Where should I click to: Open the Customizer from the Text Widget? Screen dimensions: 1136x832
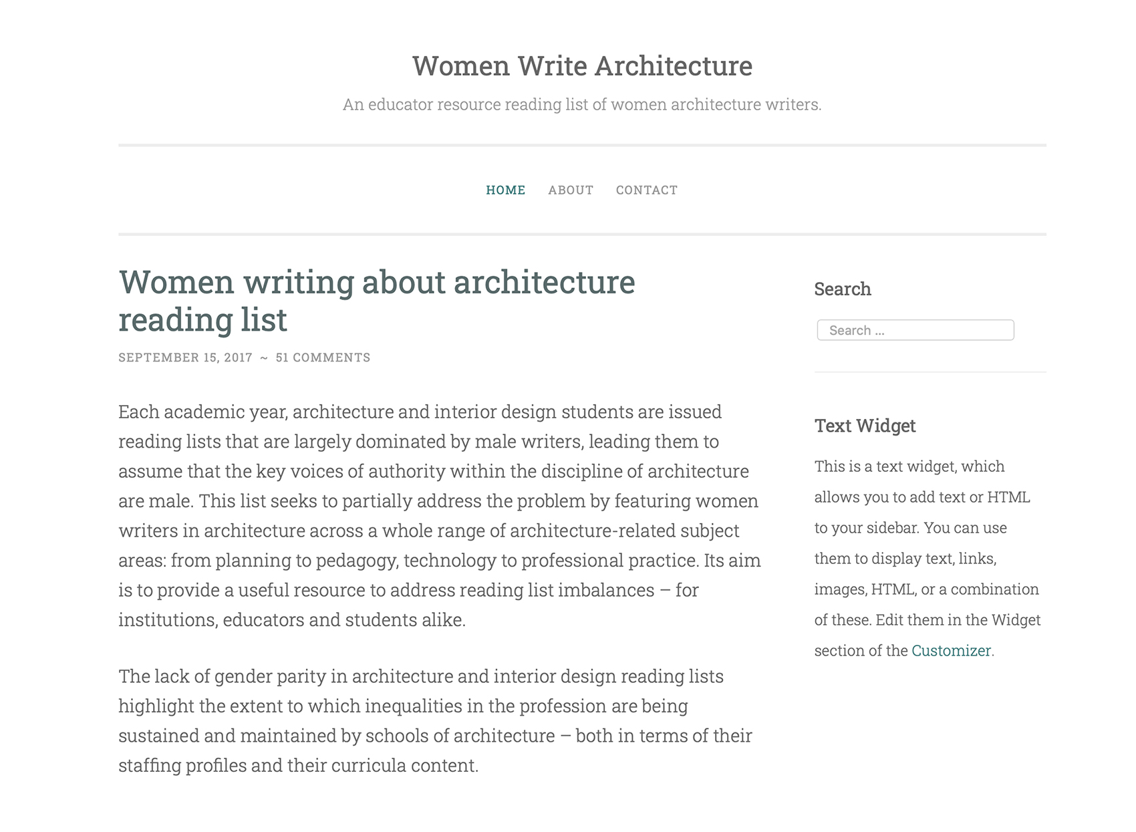[952, 650]
